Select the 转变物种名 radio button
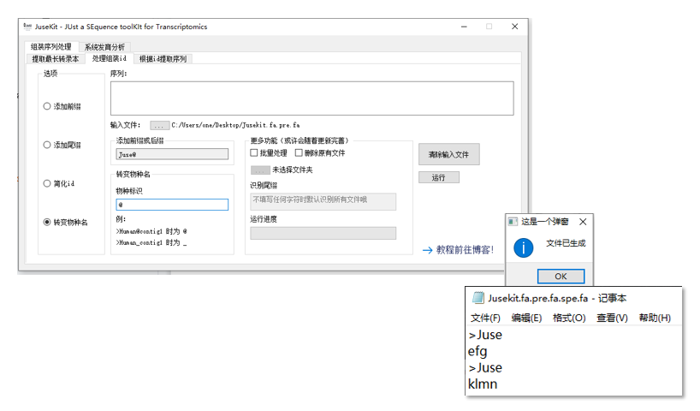The image size is (700, 411). pyautogui.click(x=47, y=223)
